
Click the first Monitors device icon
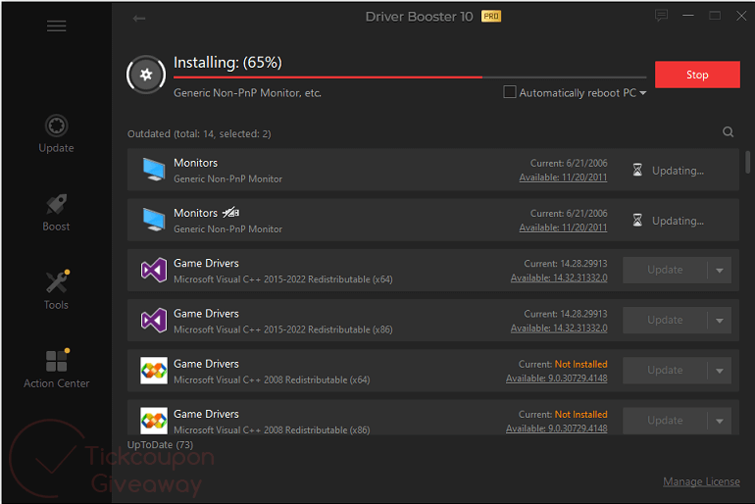(154, 170)
